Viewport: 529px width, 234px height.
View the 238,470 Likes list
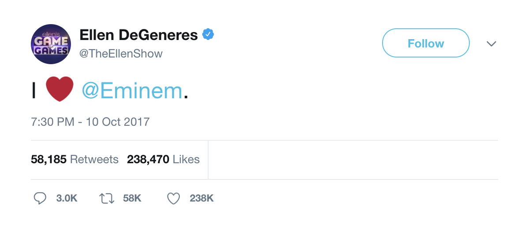coord(163,159)
